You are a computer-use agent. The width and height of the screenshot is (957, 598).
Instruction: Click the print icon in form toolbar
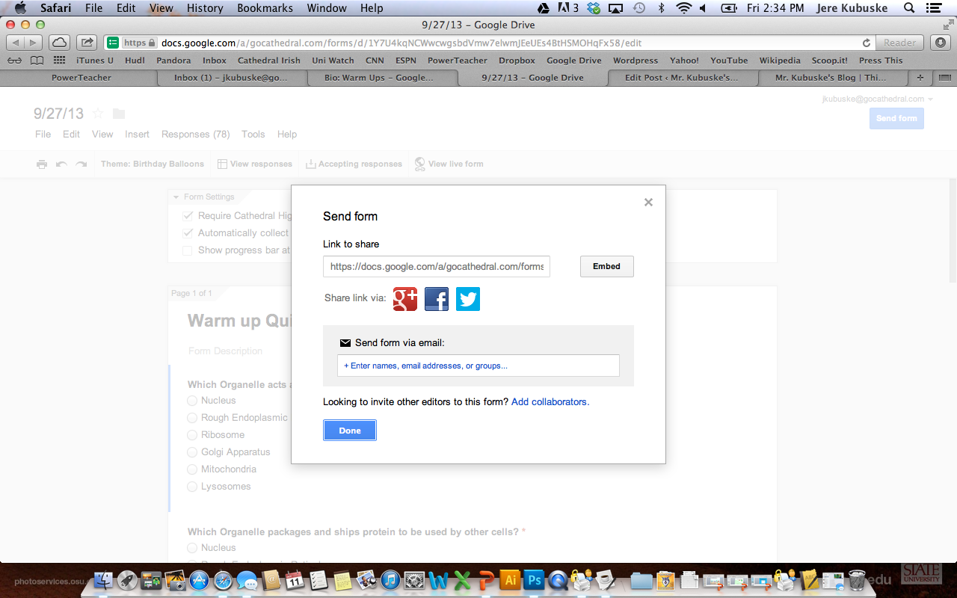click(x=42, y=164)
